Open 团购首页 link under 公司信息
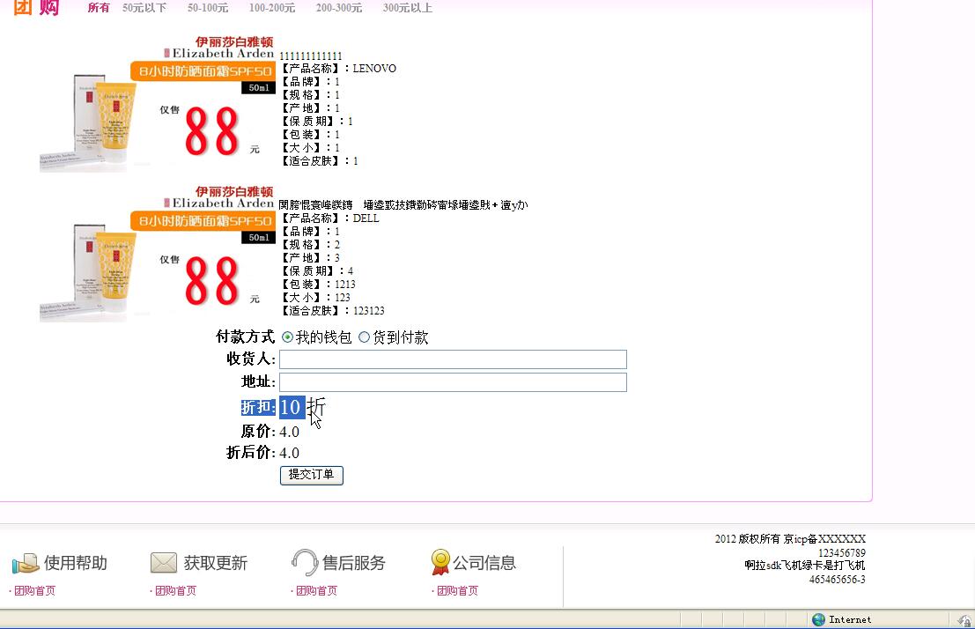The image size is (975, 629). point(457,590)
